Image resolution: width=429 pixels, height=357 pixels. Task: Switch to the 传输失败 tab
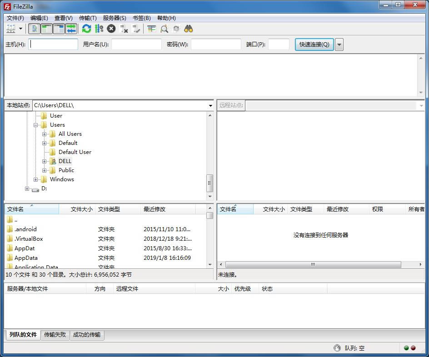coord(55,335)
